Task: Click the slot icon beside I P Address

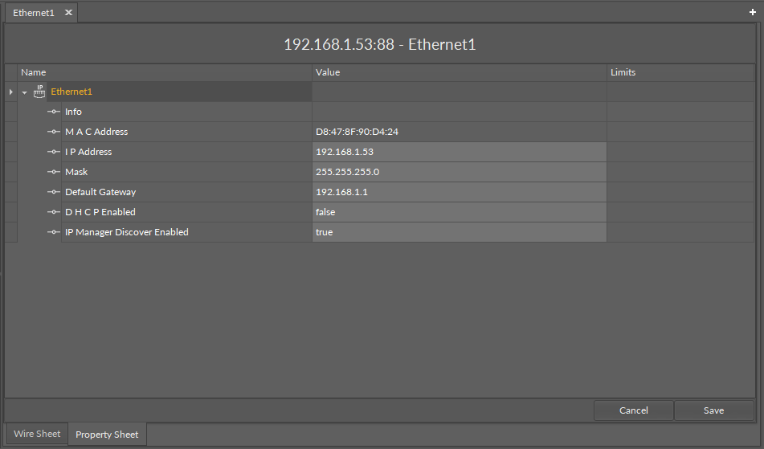Action: coord(54,152)
